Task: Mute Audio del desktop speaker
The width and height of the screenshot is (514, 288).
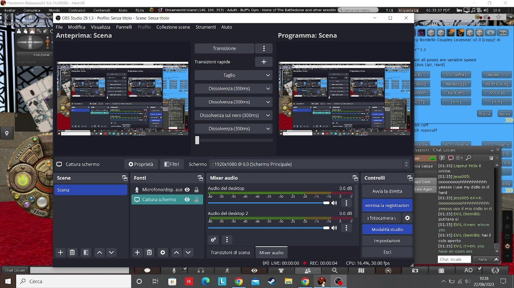Action: tap(334, 203)
